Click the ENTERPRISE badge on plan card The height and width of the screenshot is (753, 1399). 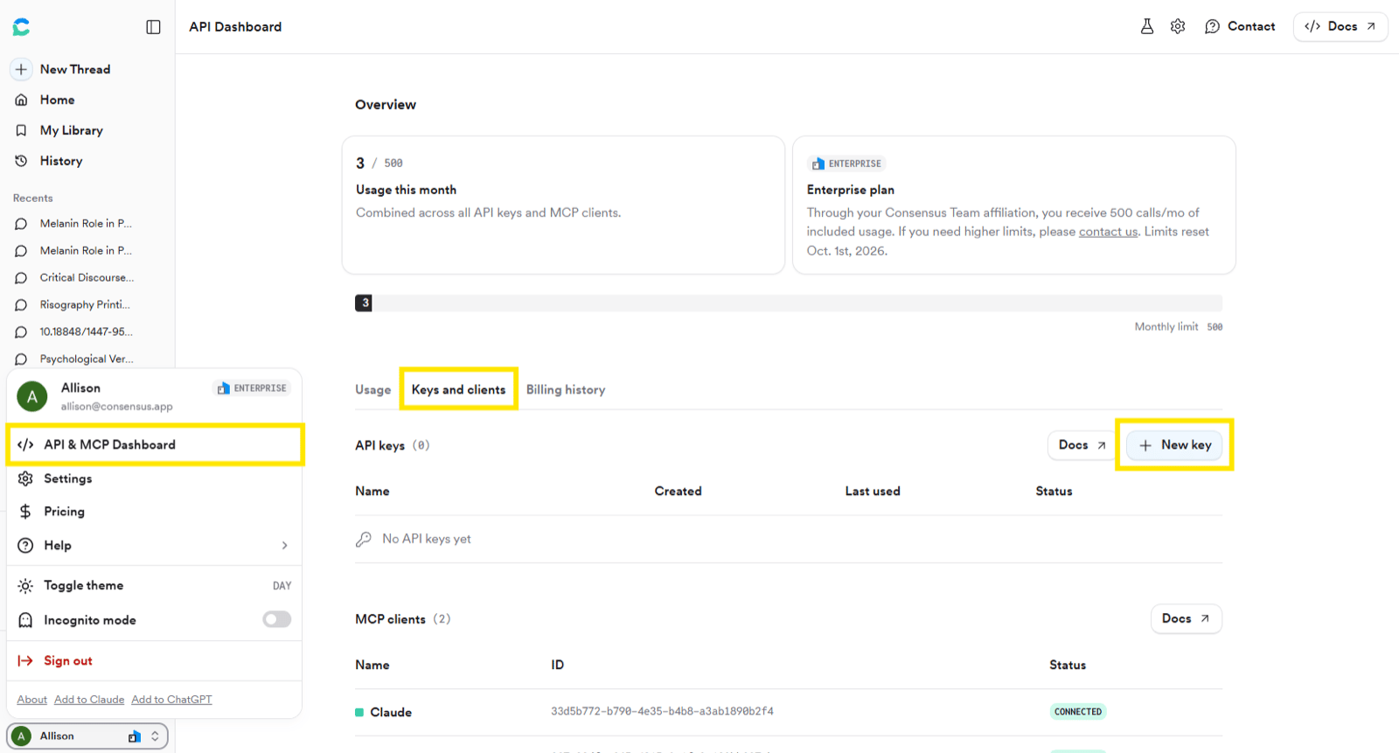pos(846,164)
